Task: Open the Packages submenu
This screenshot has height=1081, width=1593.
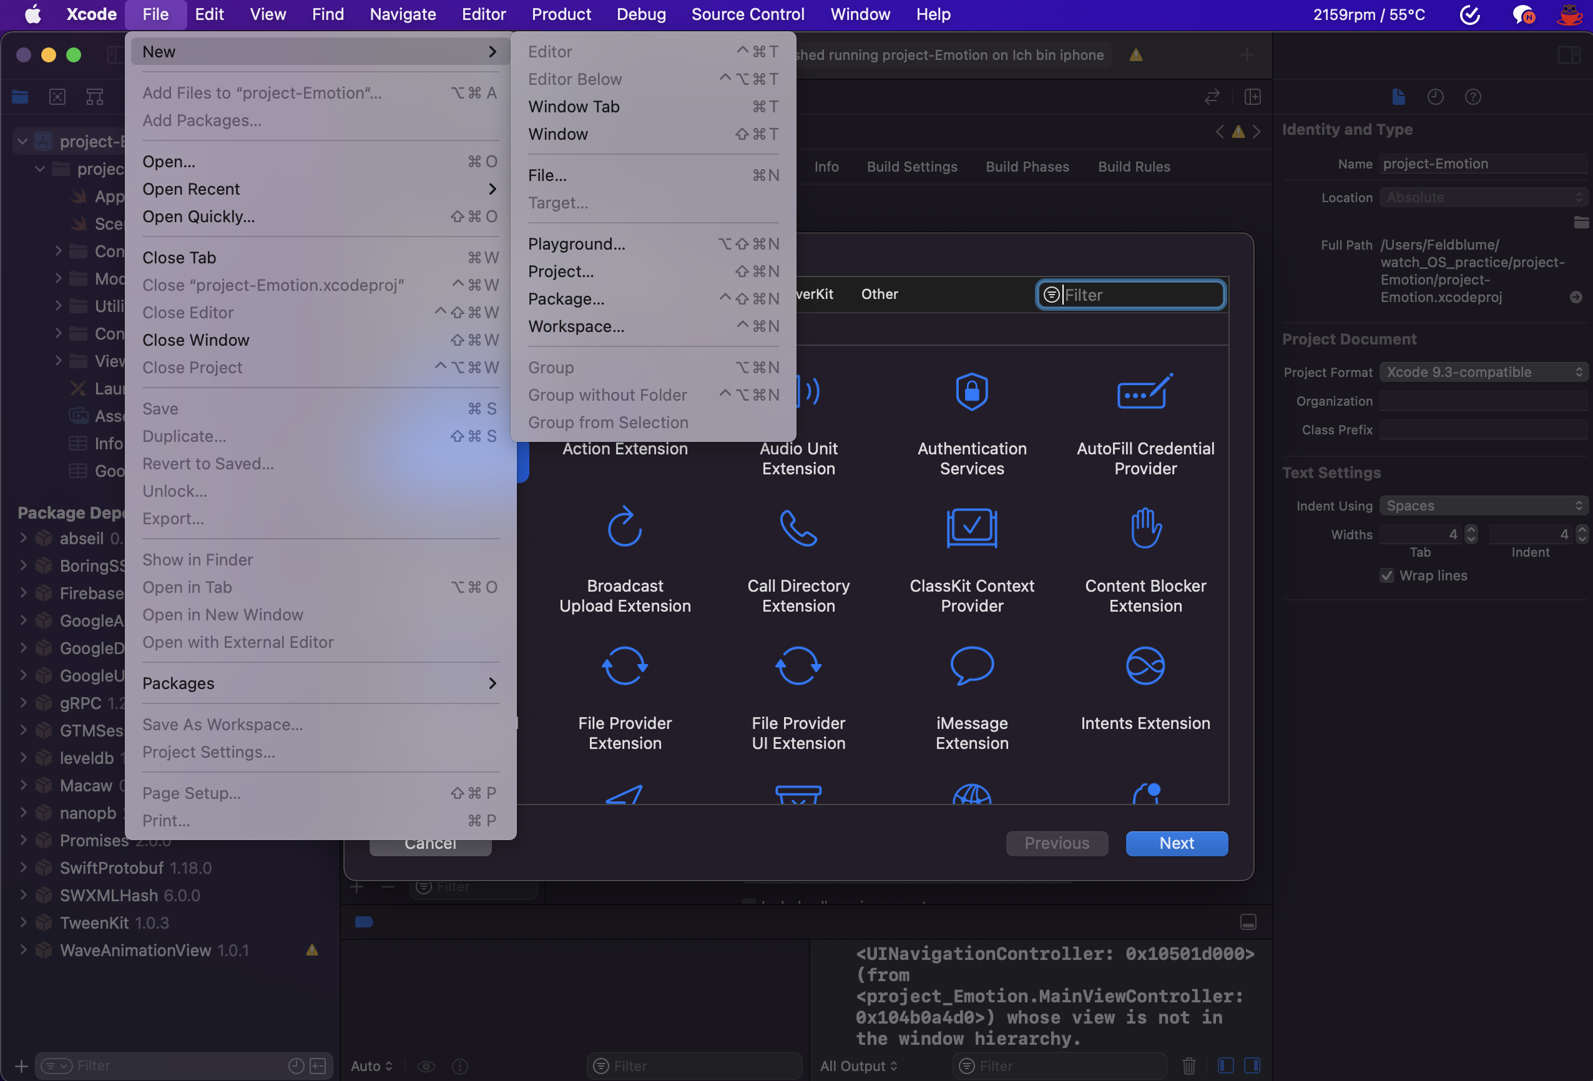Action: 320,683
